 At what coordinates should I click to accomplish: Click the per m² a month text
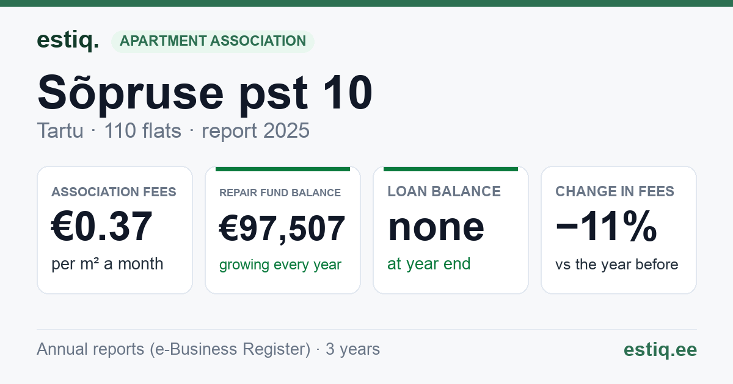[x=107, y=264]
